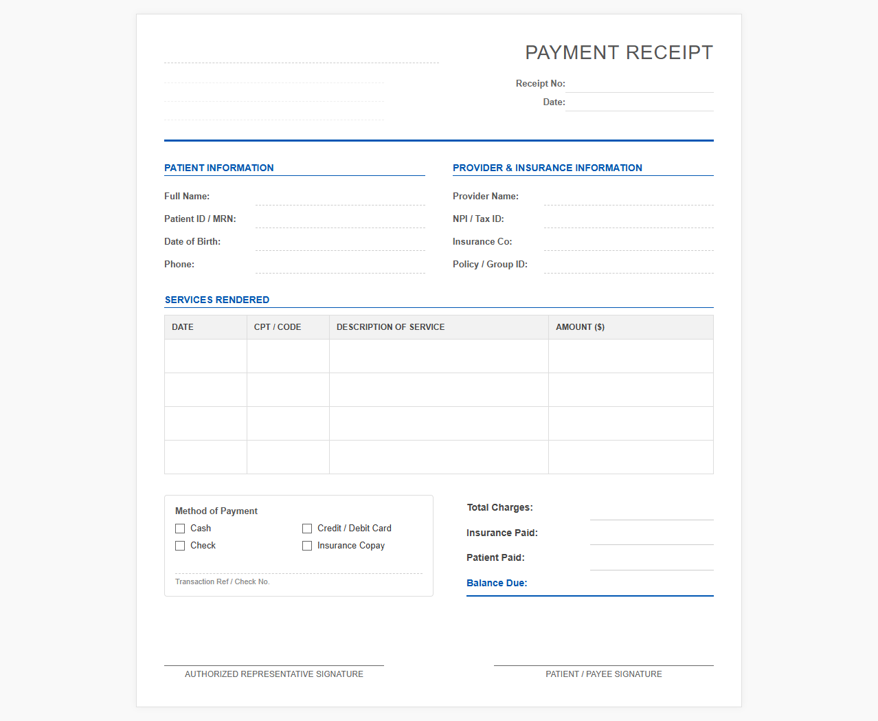Click the Date of Birth input line

coord(340,242)
